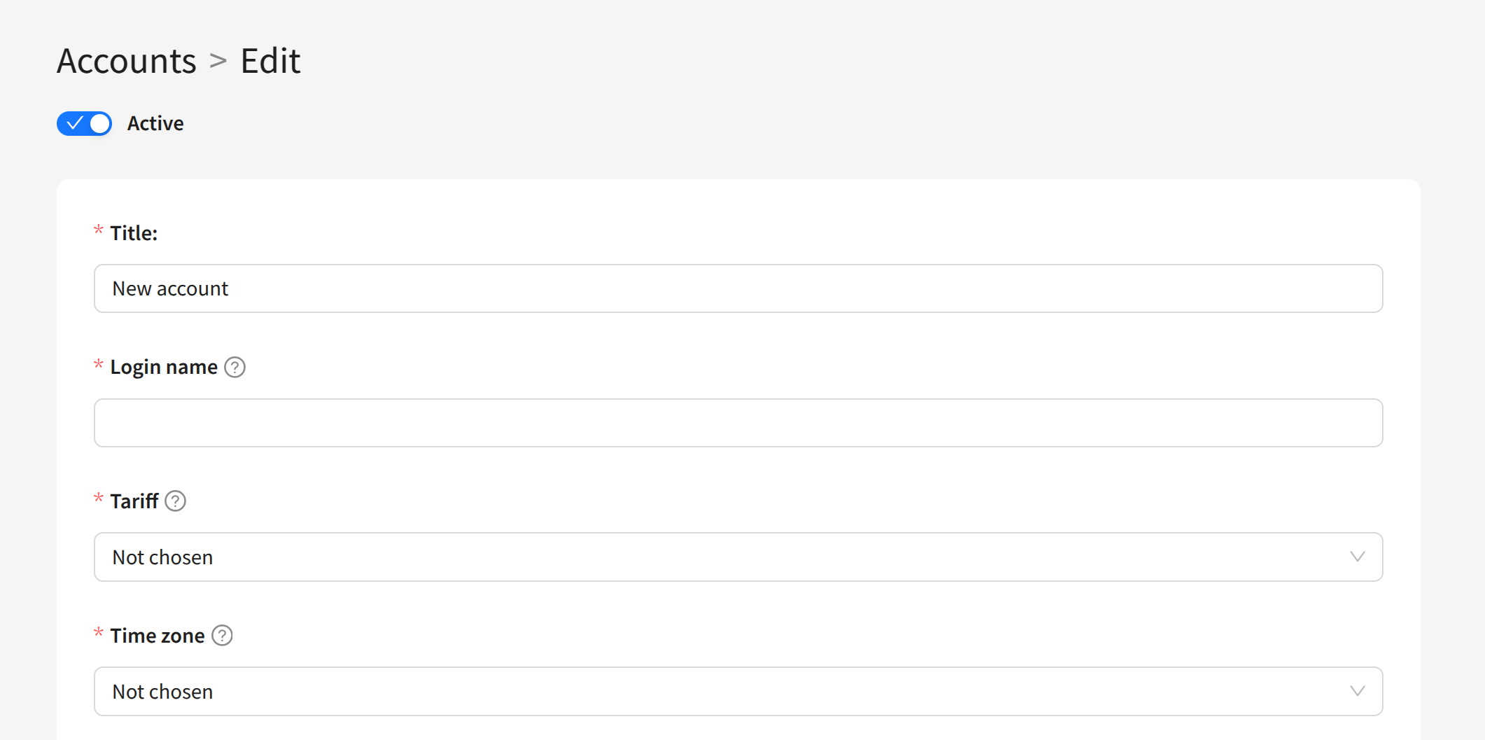Click the Tariff dropdown arrow

(1357, 557)
